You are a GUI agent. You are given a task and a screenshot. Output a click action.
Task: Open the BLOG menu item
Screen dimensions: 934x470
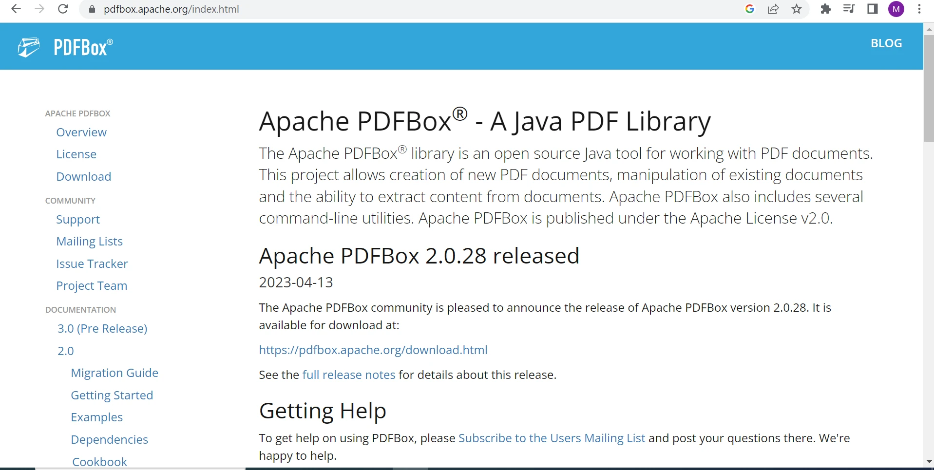886,43
